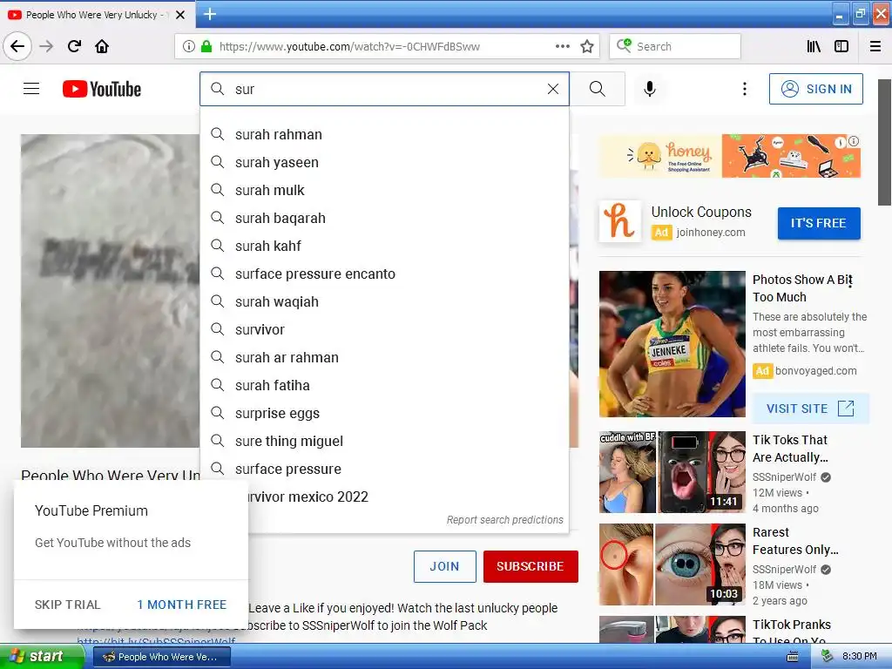Open joinhoney.com ad link
892x669 pixels.
(x=711, y=232)
